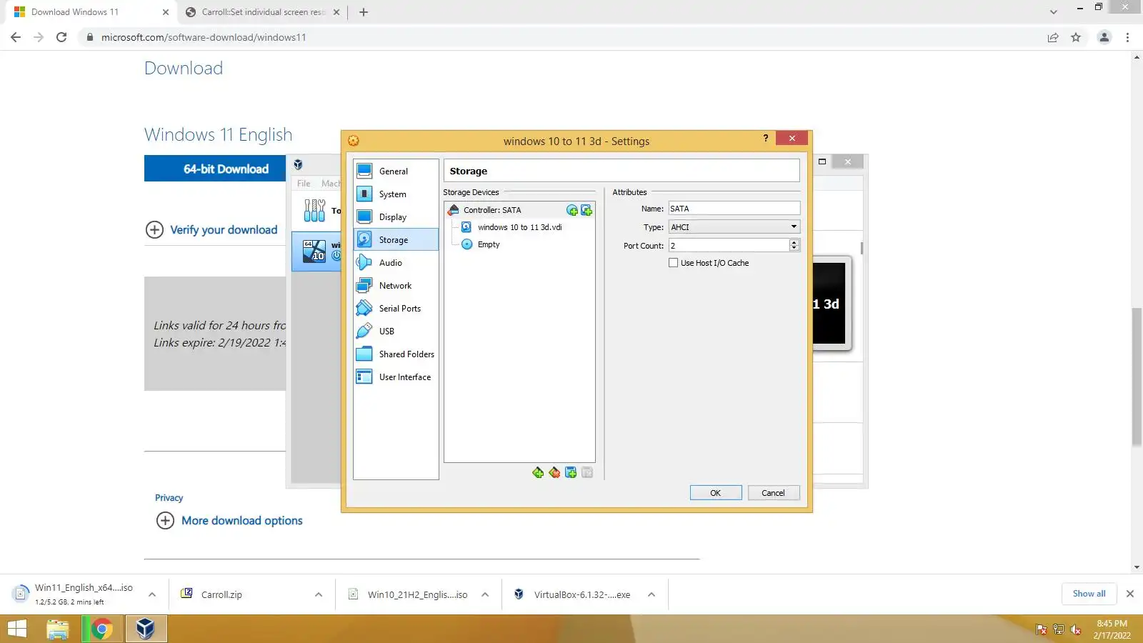Click the VM preview thumbnail in Manager

click(x=829, y=304)
